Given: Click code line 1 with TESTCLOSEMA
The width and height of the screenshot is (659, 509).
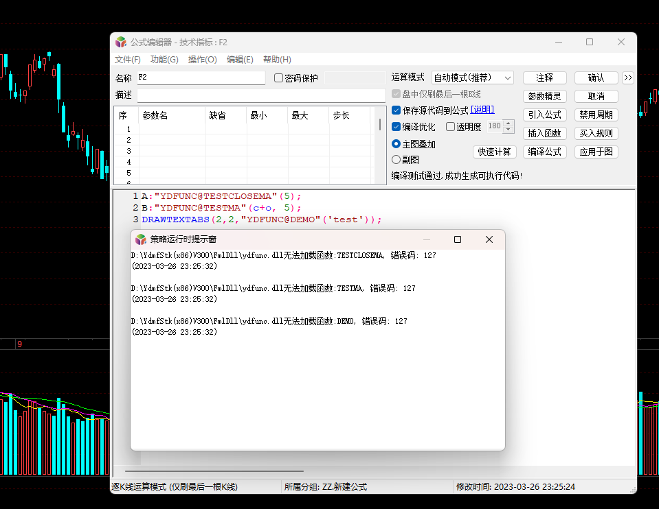Looking at the screenshot, I should pos(221,196).
